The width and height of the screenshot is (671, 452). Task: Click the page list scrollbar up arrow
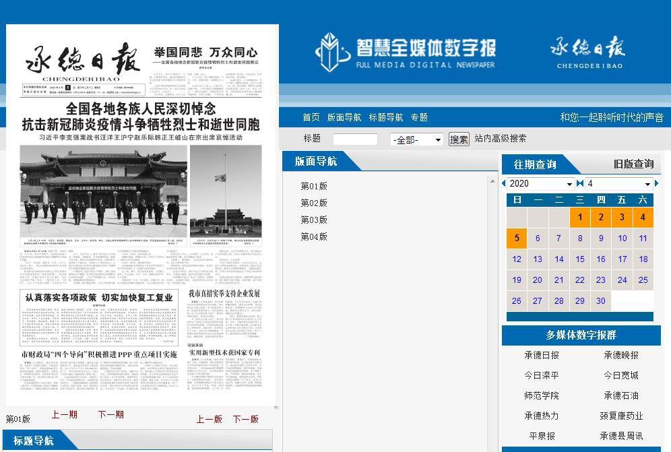tap(492, 181)
